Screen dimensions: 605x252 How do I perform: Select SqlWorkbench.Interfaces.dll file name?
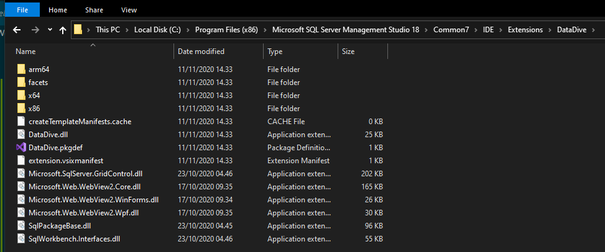[75, 239]
